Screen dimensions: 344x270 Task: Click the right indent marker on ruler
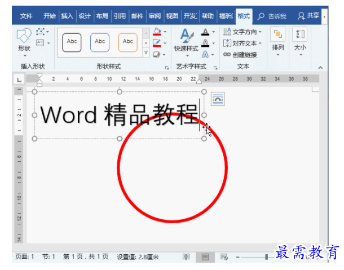[x=199, y=82]
